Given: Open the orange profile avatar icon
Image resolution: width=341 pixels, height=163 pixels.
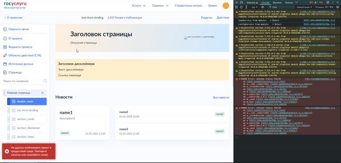Looking at the screenshot, I should pos(226,6).
